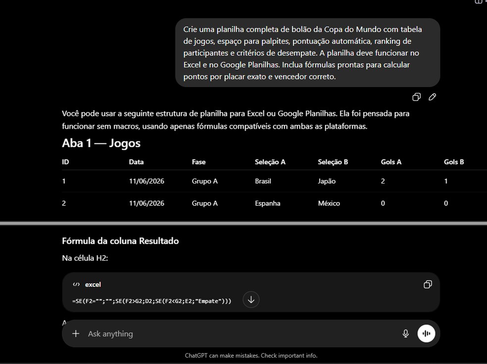Click the Na célula H2 text
487x364 pixels.
(x=85, y=258)
